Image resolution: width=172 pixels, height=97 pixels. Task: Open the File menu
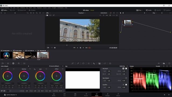pos(11,8)
